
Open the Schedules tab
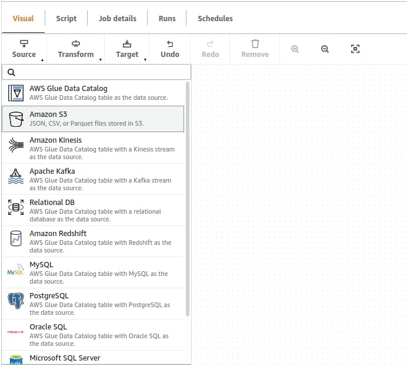tap(215, 18)
